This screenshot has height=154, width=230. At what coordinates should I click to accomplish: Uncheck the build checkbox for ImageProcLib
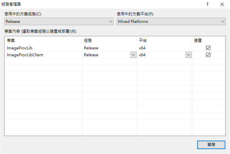tap(208, 48)
